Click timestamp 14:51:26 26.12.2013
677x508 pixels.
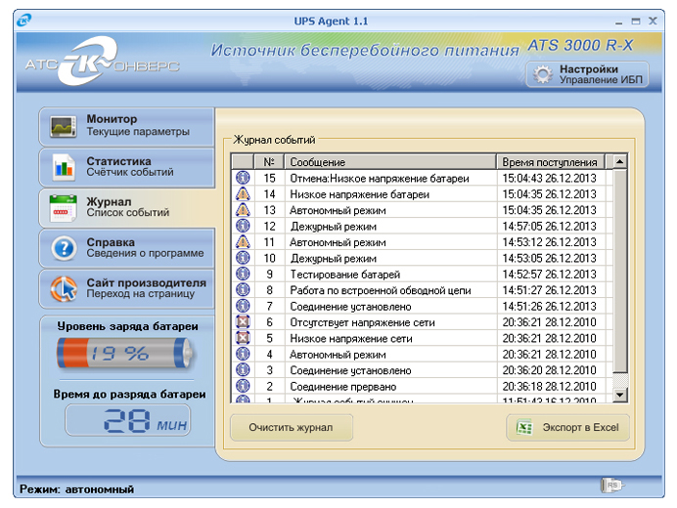pyautogui.click(x=549, y=306)
